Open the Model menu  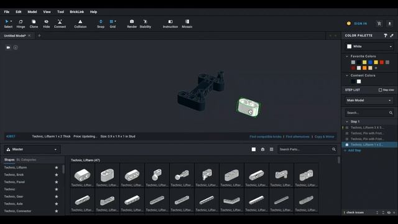coord(32,12)
